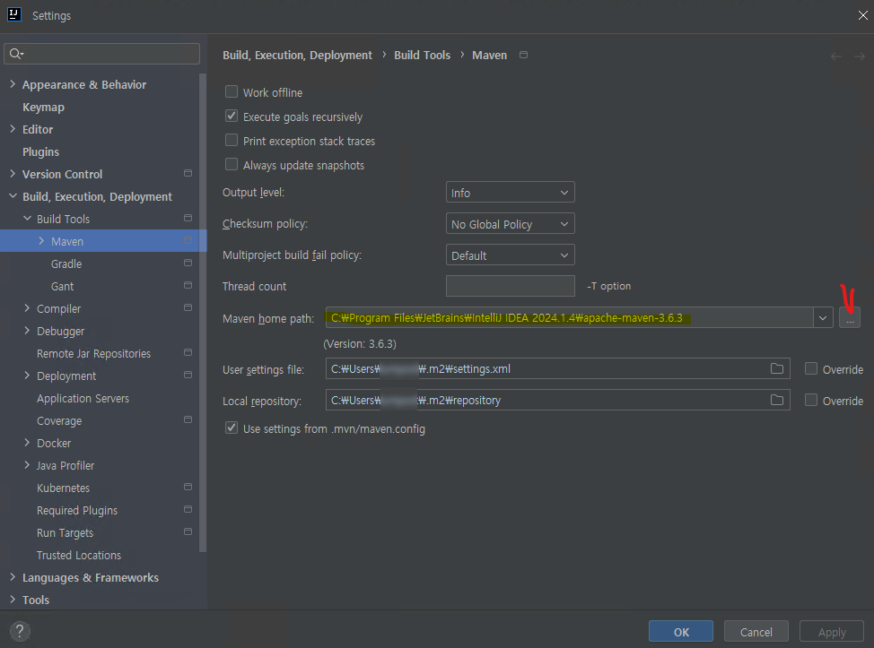Uncheck Execute goals recursively
This screenshot has height=648, width=874.
pos(232,116)
